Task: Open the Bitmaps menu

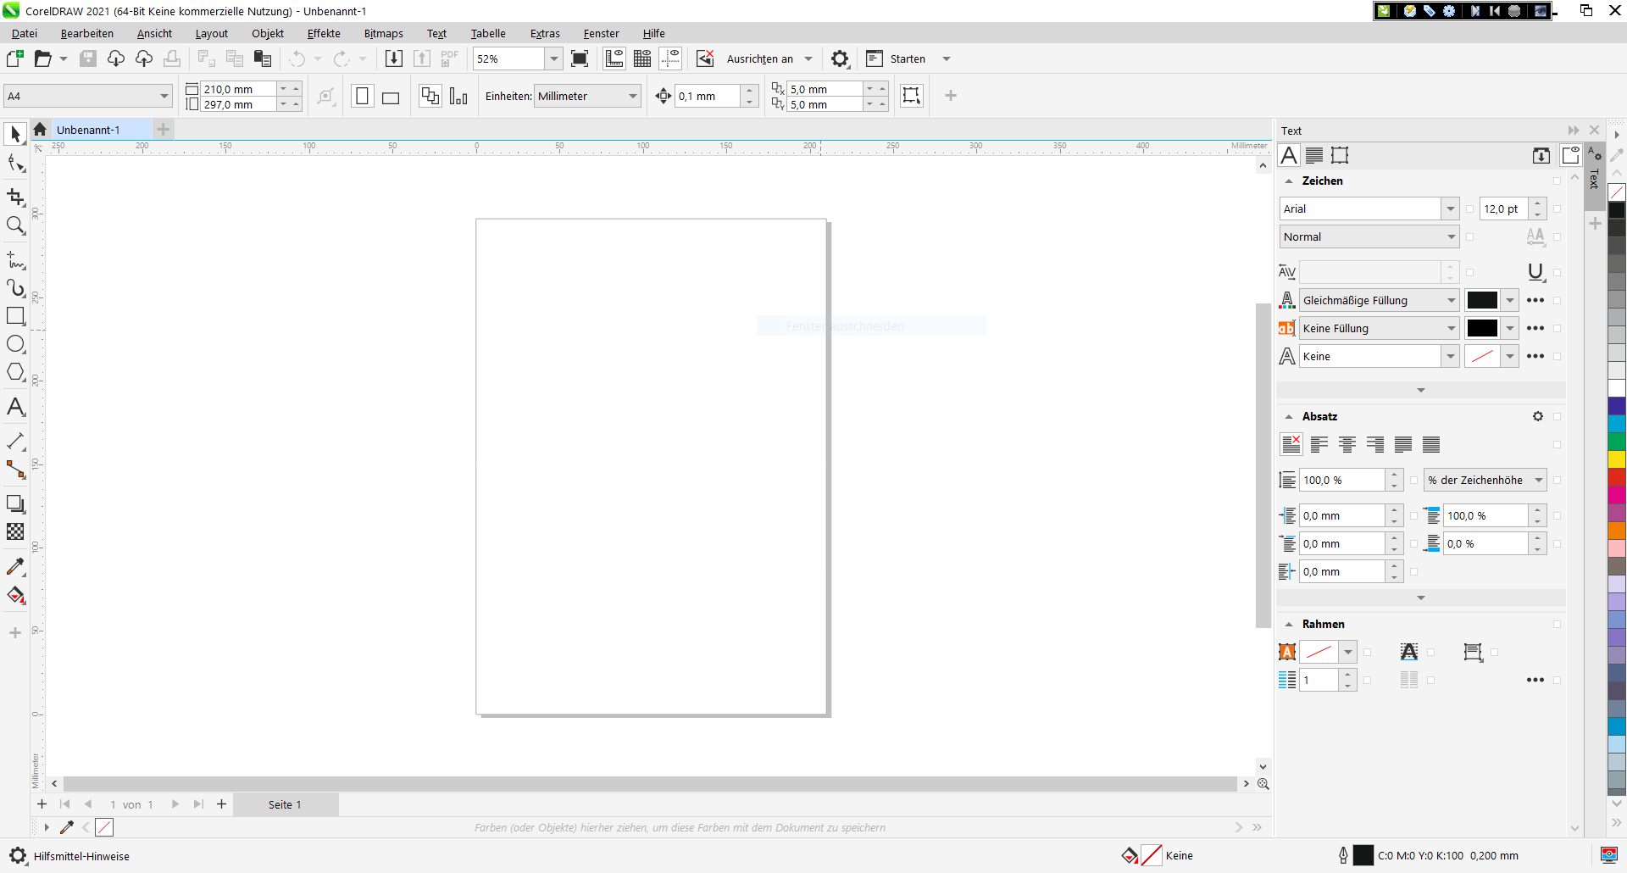Action: coord(383,34)
